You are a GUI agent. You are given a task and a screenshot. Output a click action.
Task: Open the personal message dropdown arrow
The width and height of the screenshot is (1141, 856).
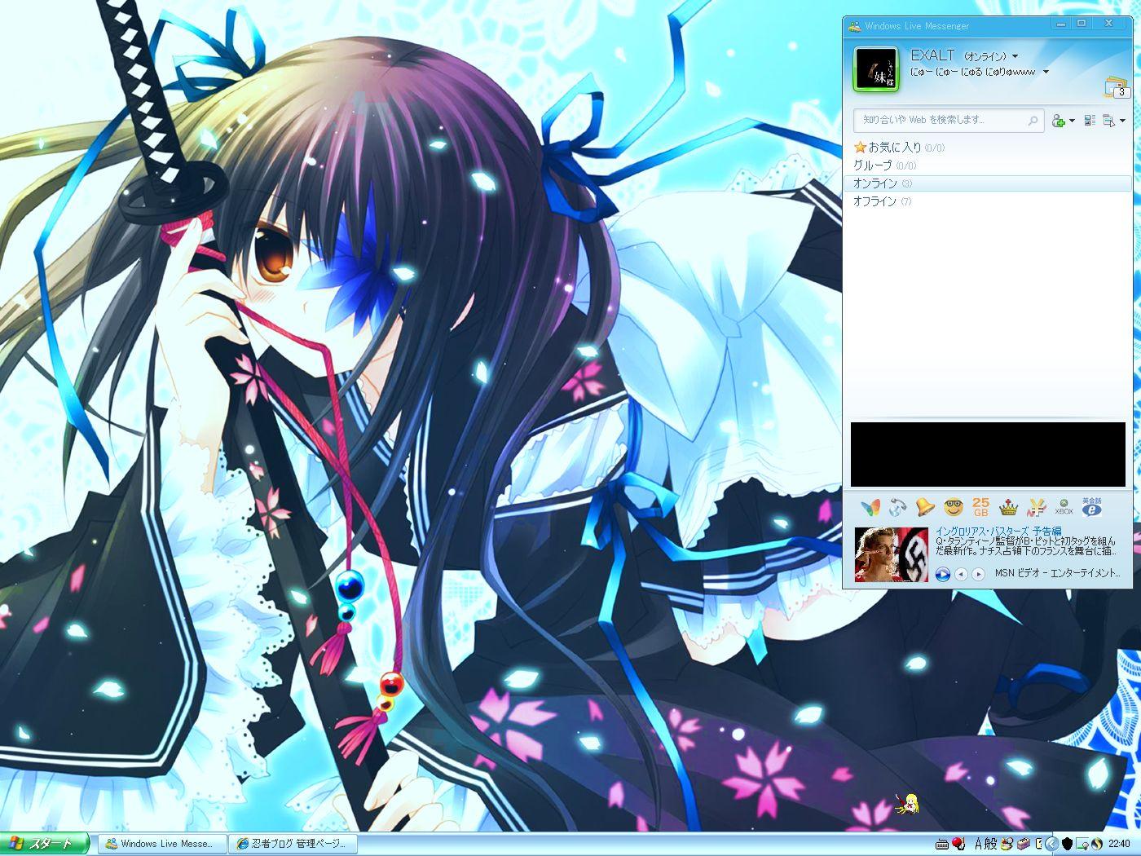coord(1046,72)
